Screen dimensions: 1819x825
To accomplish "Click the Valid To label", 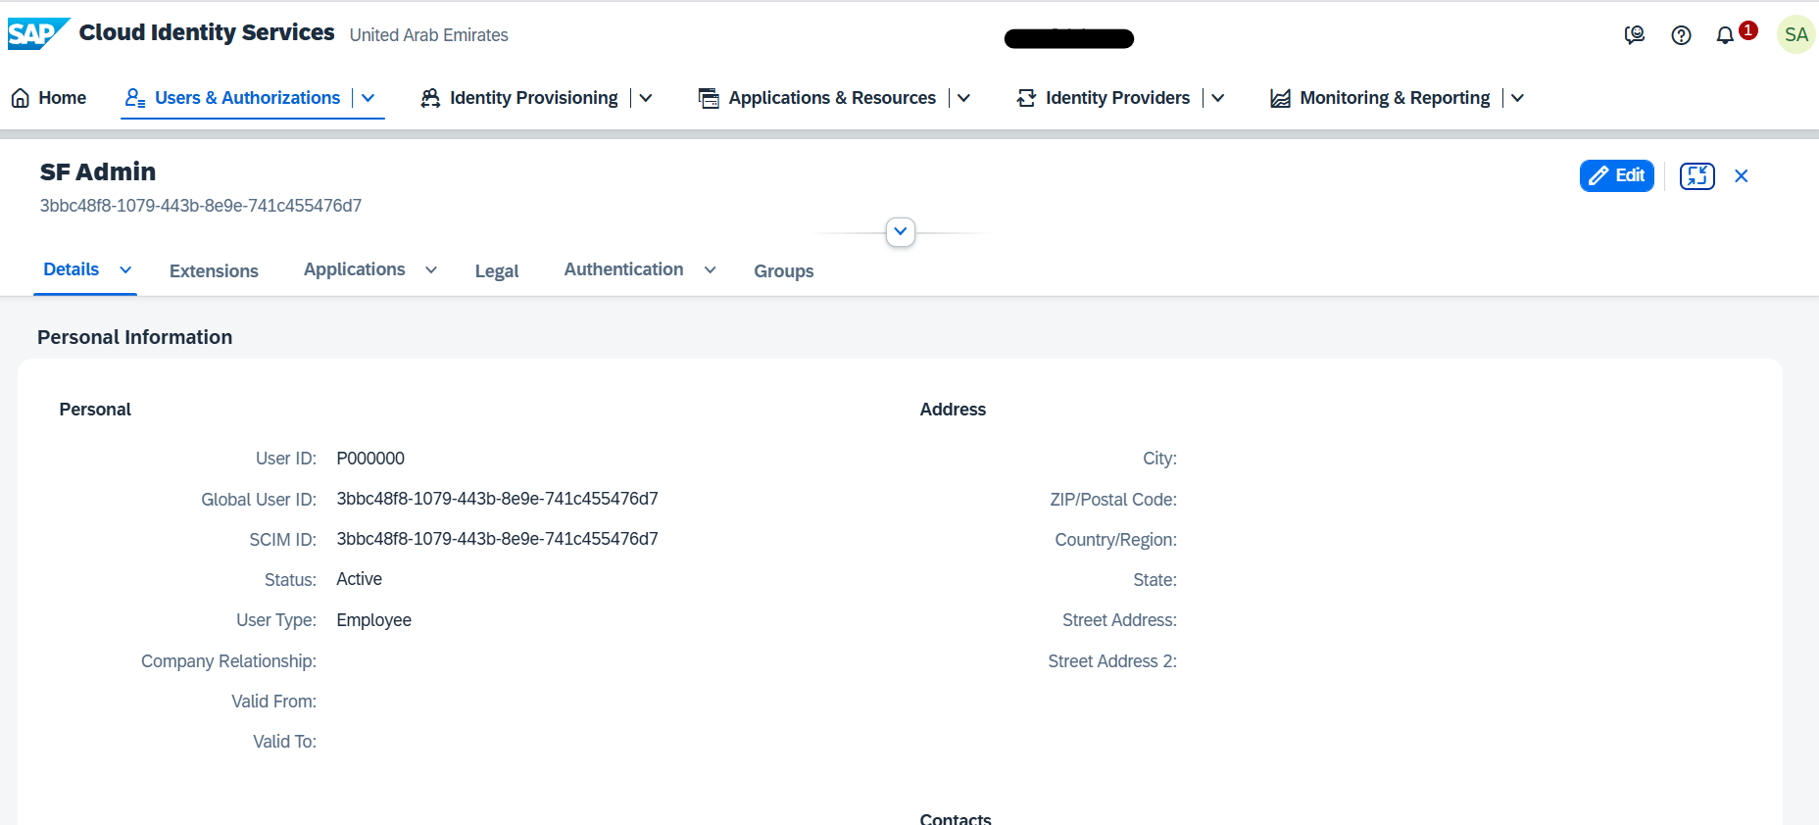I will [284, 742].
